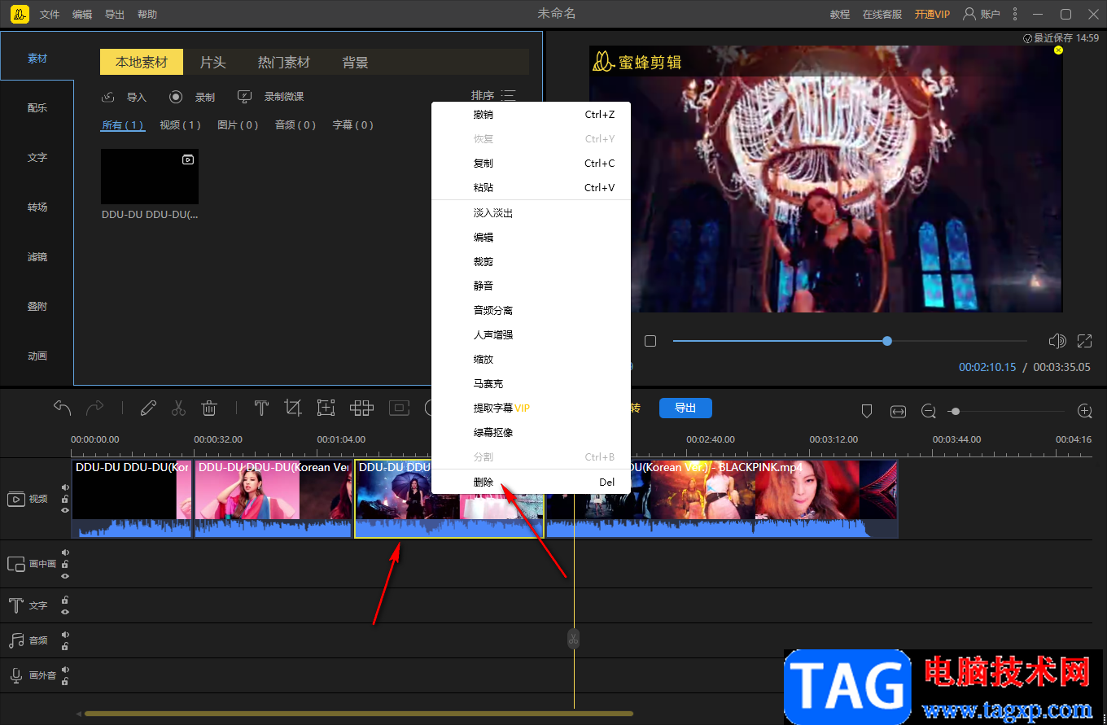Image resolution: width=1107 pixels, height=725 pixels.
Task: Fit timeline to window width icon
Action: click(x=898, y=412)
